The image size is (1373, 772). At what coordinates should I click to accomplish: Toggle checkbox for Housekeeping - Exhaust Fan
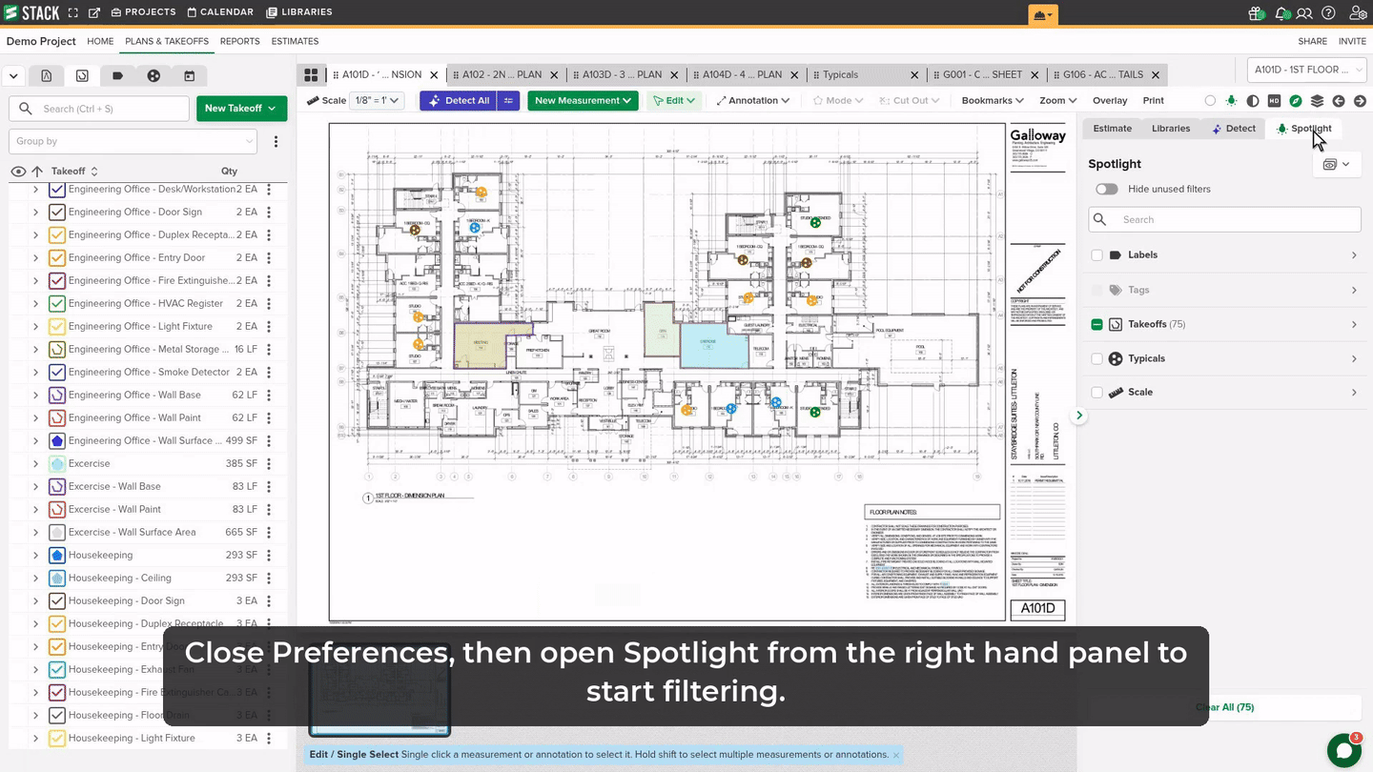[56, 669]
